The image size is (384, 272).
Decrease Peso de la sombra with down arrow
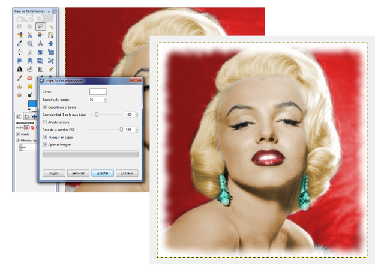tap(137, 131)
